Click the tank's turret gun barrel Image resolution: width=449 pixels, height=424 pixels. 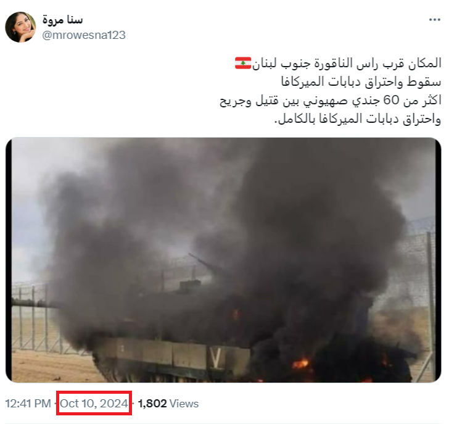pos(204,261)
